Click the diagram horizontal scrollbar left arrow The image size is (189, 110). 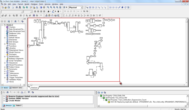(28, 85)
